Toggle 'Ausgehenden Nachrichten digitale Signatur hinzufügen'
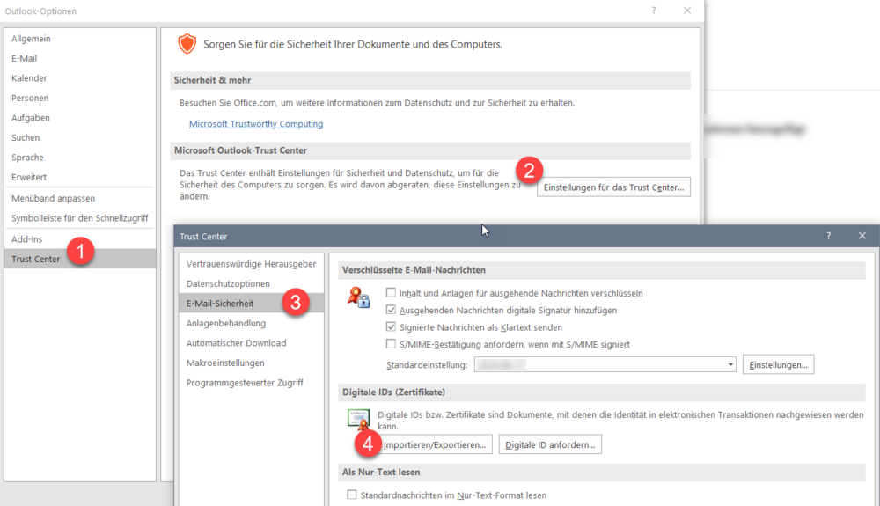This screenshot has width=880, height=506. [391, 310]
